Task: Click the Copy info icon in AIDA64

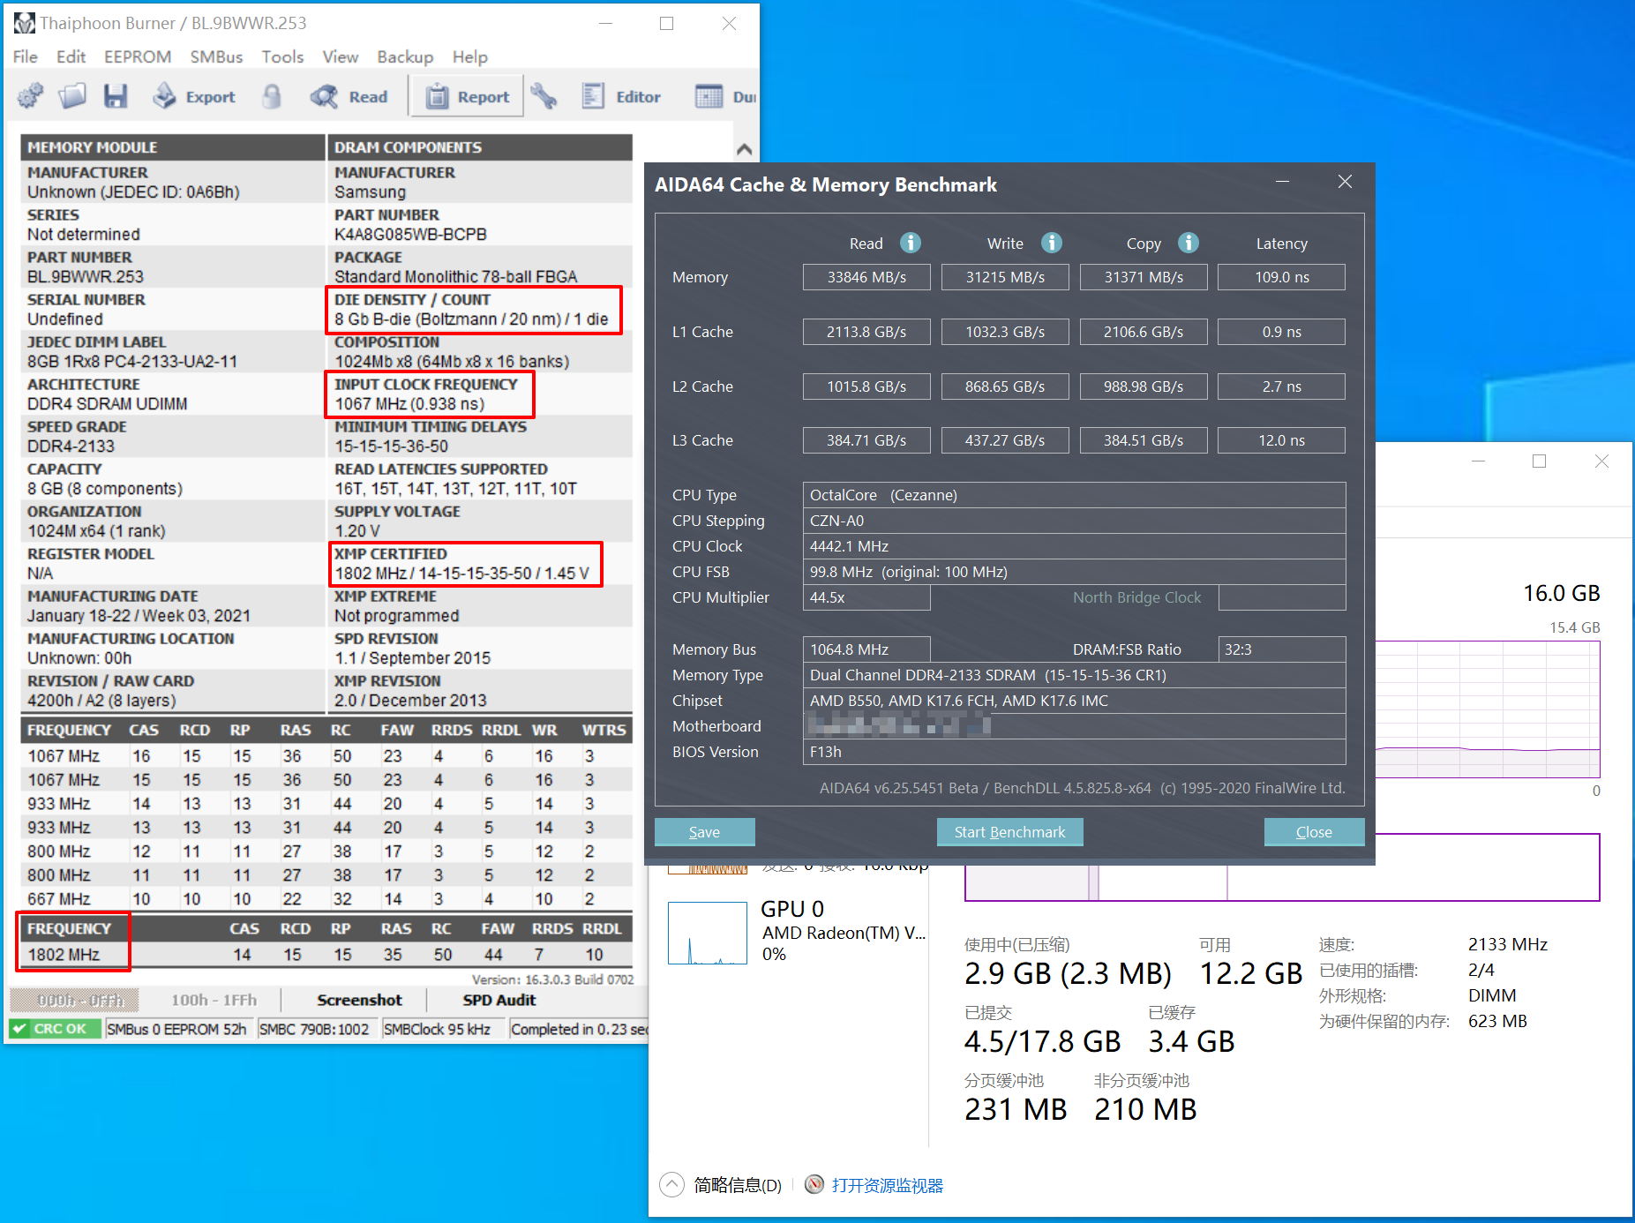Action: pos(1189,243)
